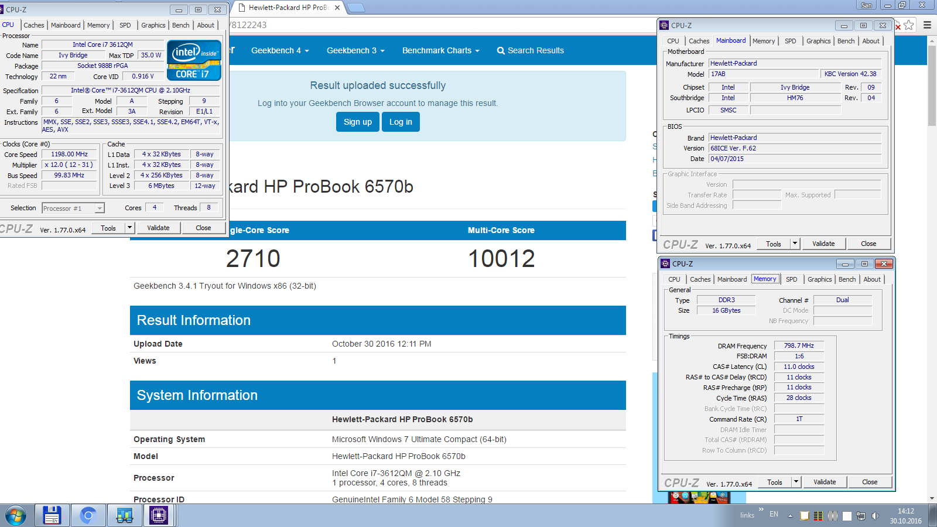The width and height of the screenshot is (937, 527).
Task: Click the CPU-Z title icon in Mainboard window
Action: tap(664, 25)
